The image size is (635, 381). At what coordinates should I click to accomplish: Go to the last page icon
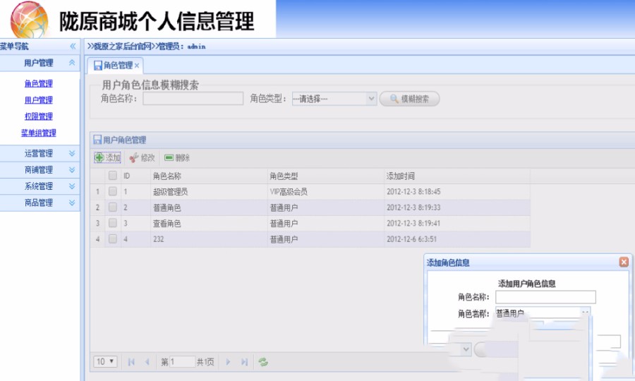[244, 362]
